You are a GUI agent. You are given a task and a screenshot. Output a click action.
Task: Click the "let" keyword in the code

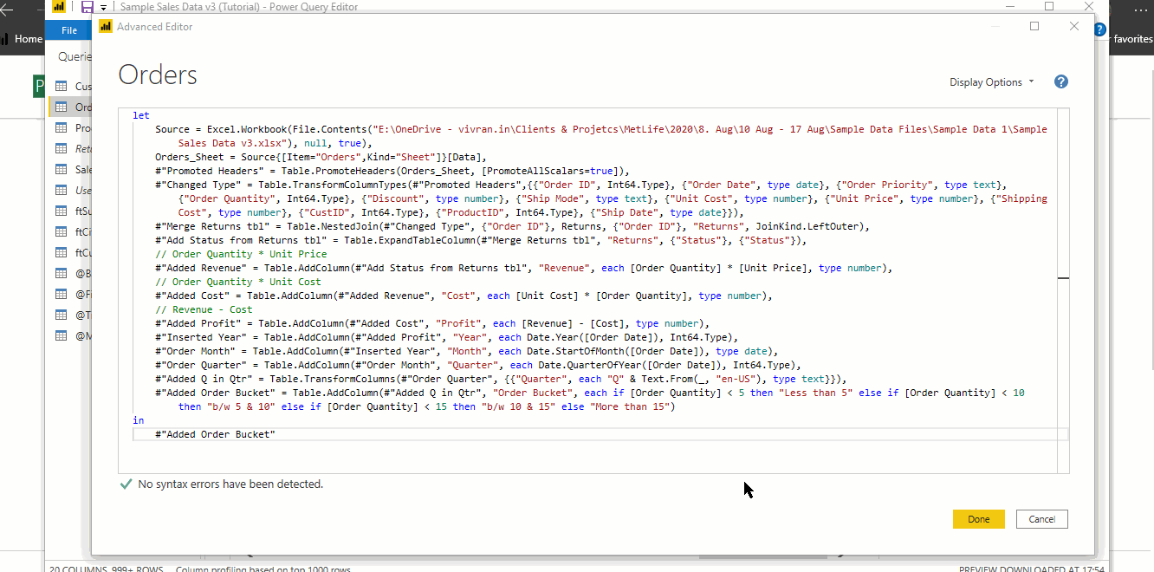click(x=141, y=115)
